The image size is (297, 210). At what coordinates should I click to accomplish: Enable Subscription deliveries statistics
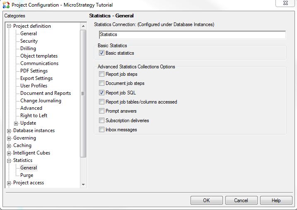coord(102,121)
